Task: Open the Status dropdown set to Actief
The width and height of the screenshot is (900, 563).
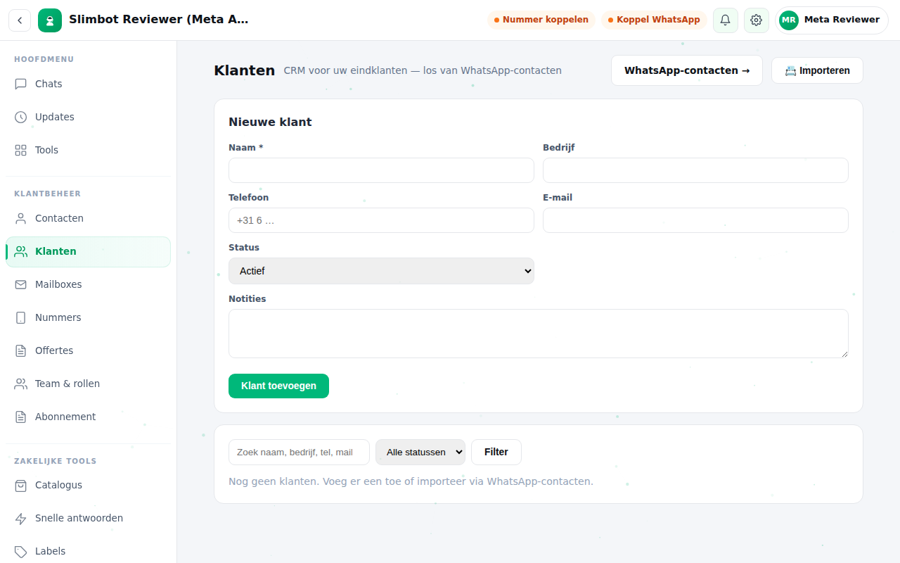Action: click(381, 271)
